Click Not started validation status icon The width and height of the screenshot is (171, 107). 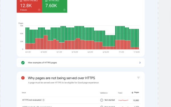coord(102,100)
